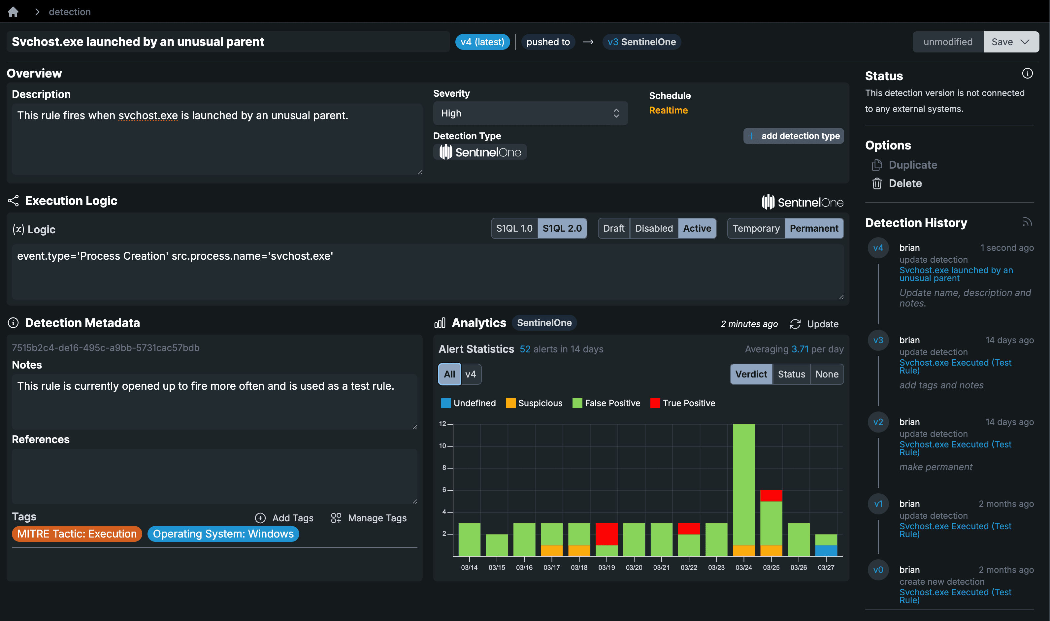
Task: Click add detection type button
Action: pos(794,136)
